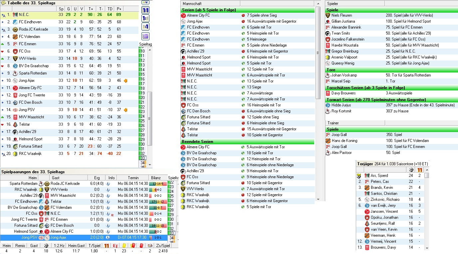The height and width of the screenshot is (254, 458).
Task: Click the Telstar crest in league table
Action: pos(15,124)
